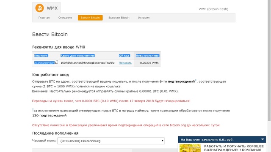Click the red warning about 17 января 2018

click(x=111, y=101)
